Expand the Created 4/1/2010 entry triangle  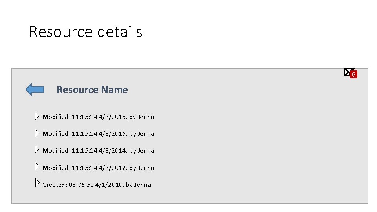point(37,183)
